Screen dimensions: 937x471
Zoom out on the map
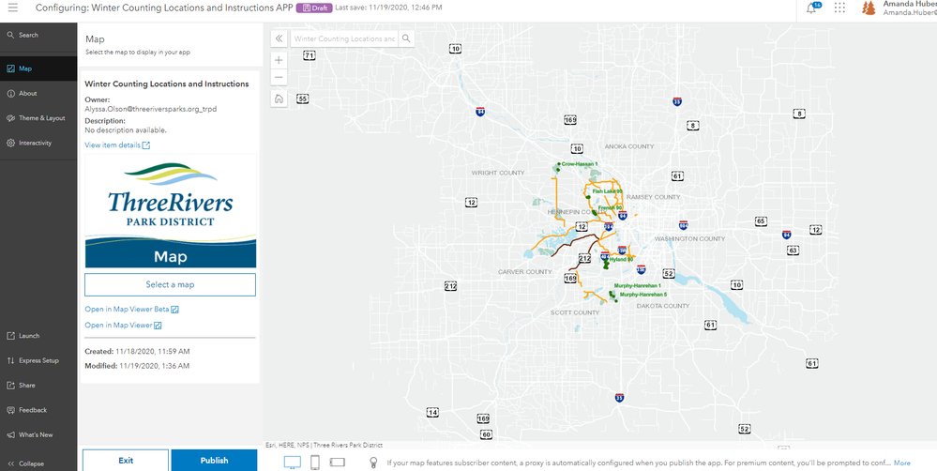[280, 78]
